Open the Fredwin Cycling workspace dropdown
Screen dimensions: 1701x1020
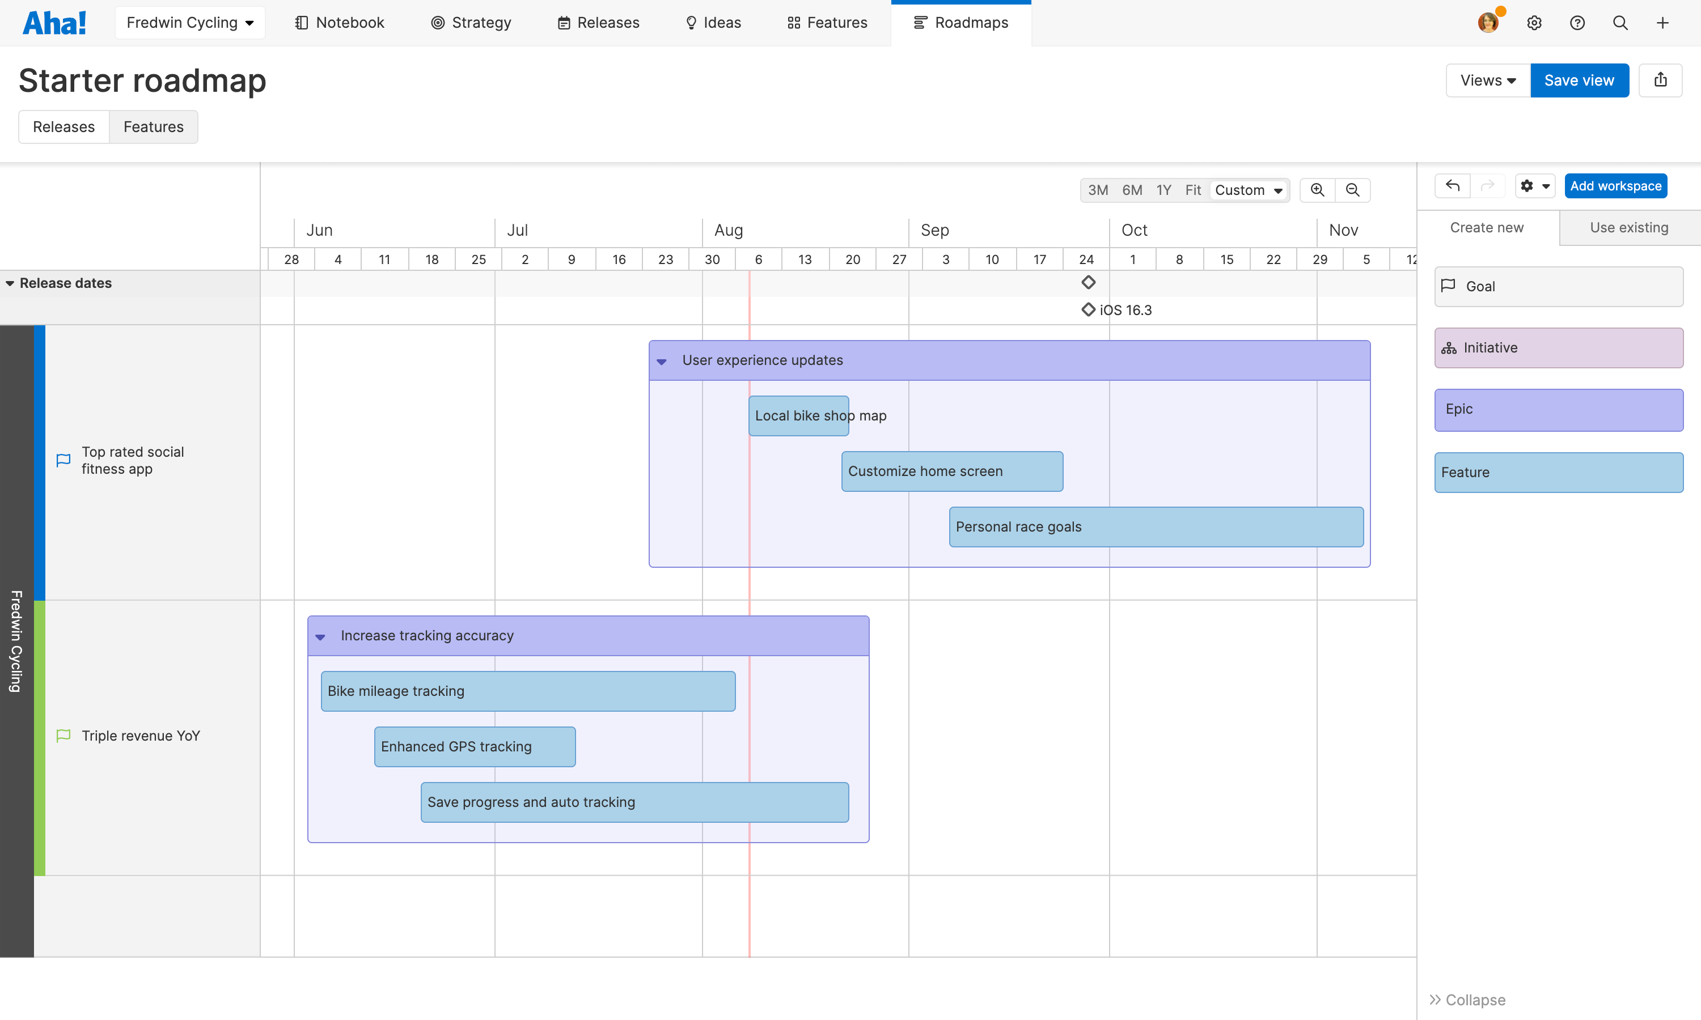(x=190, y=22)
